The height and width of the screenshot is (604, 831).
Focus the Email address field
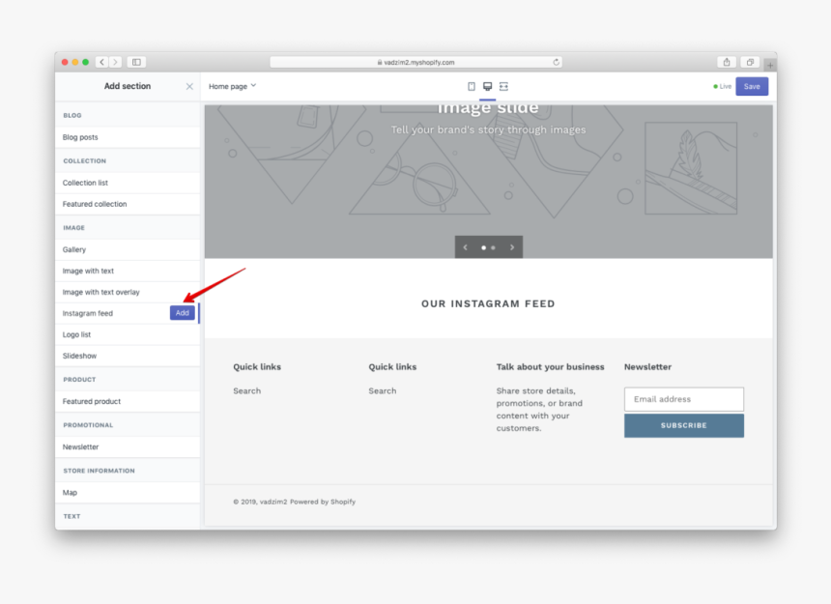pyautogui.click(x=684, y=399)
